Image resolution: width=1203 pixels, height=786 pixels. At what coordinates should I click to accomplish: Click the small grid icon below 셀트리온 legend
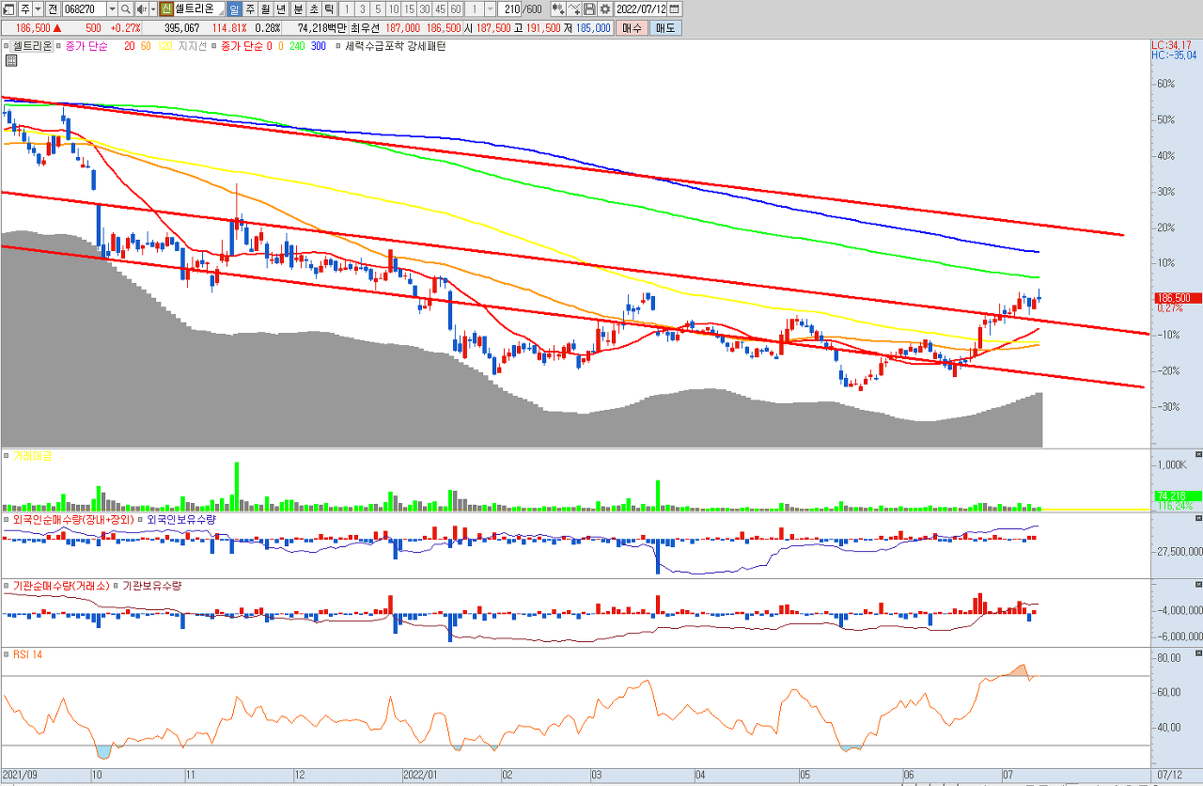click(11, 61)
